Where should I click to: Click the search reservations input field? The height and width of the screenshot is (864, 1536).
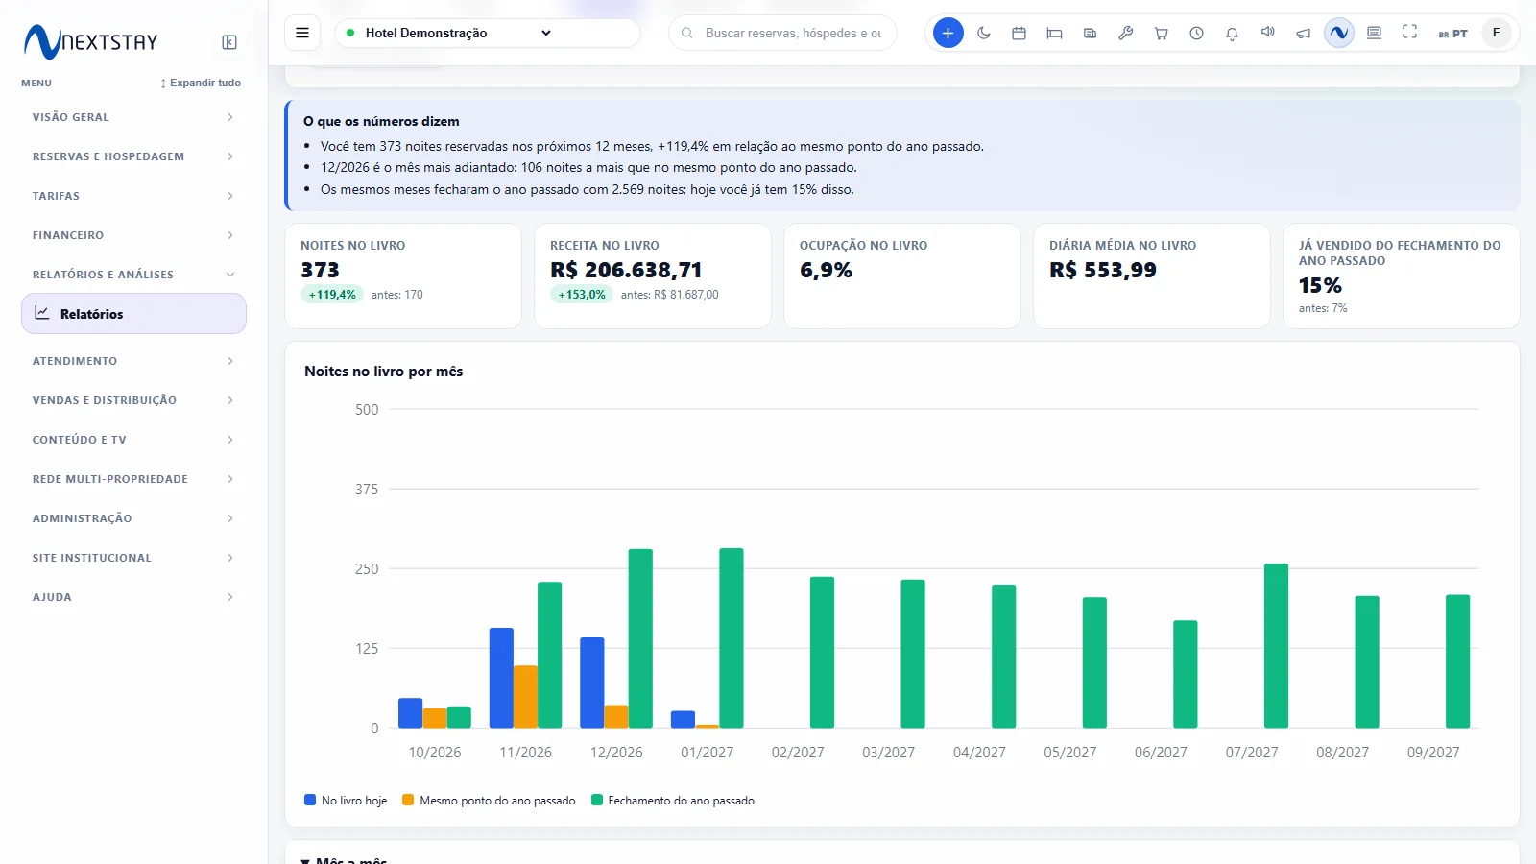tap(782, 33)
